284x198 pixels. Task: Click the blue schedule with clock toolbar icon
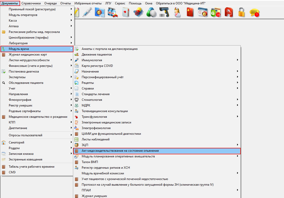pyautogui.click(x=100, y=12)
